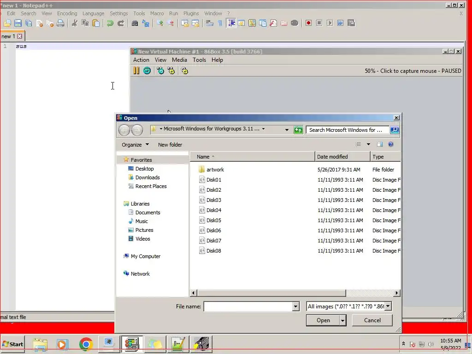Click the green Undo arrow in Notepad++

pyautogui.click(x=110, y=23)
